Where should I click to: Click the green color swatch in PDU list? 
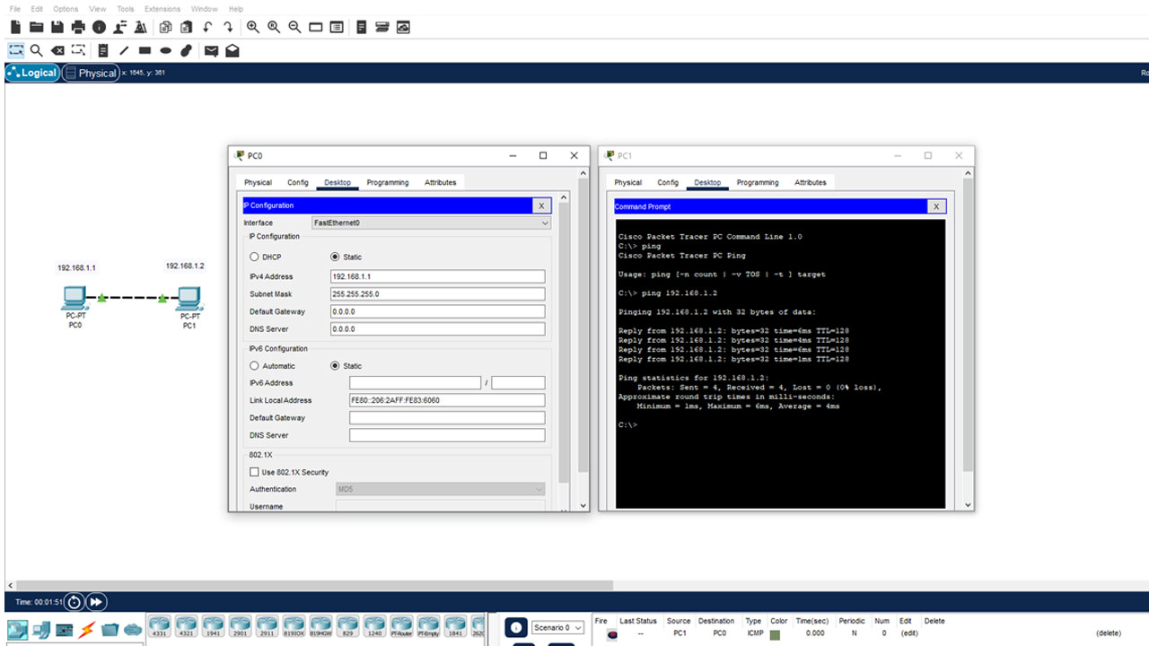pos(775,634)
